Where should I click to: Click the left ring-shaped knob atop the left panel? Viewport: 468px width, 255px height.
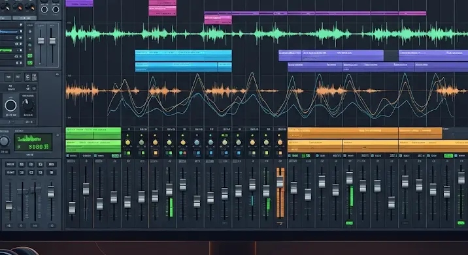coord(44,10)
